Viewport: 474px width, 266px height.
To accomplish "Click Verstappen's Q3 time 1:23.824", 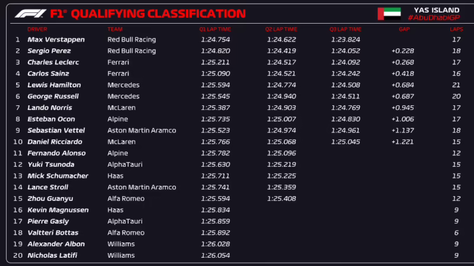I will pos(345,40).
